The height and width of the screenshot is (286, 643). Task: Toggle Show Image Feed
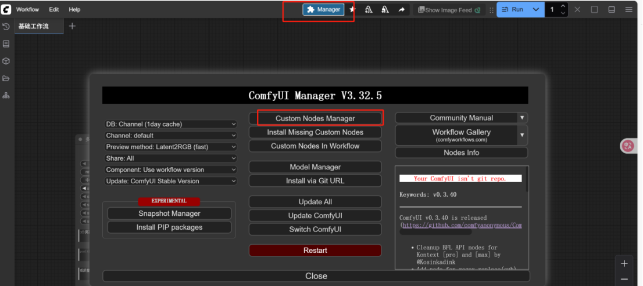coord(449,10)
